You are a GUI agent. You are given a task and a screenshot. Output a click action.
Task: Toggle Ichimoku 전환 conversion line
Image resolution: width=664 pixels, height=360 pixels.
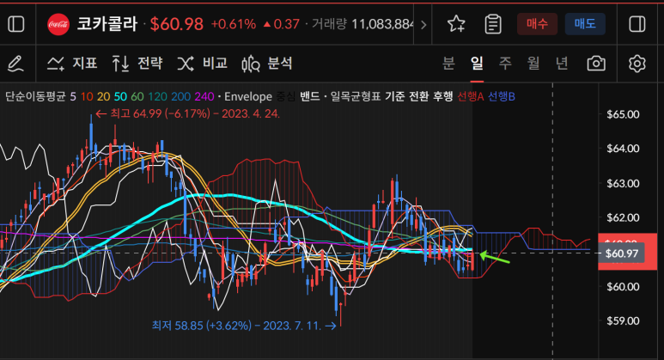[418, 96]
